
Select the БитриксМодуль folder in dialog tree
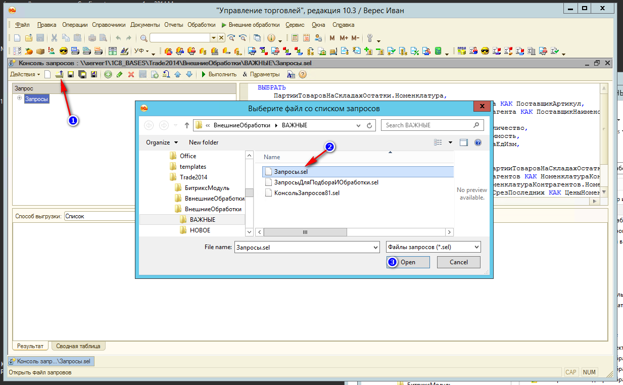click(x=207, y=187)
